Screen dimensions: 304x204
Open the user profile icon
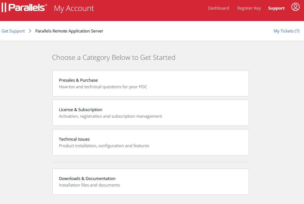(295, 7)
